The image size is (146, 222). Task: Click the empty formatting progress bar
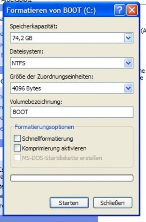point(72,178)
